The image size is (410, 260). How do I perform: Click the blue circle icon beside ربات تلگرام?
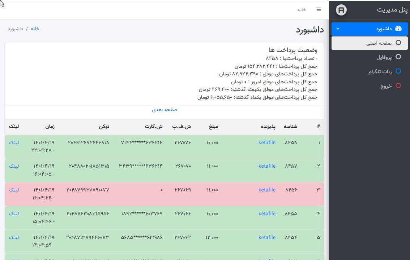398,71
